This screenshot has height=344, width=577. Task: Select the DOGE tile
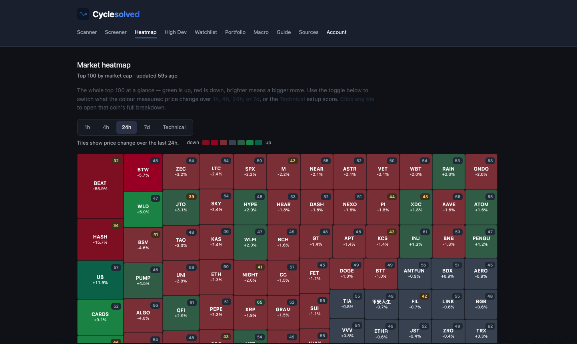tap(347, 274)
